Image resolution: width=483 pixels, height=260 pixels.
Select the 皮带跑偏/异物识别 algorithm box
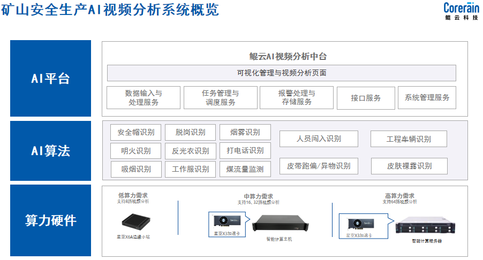319,166
